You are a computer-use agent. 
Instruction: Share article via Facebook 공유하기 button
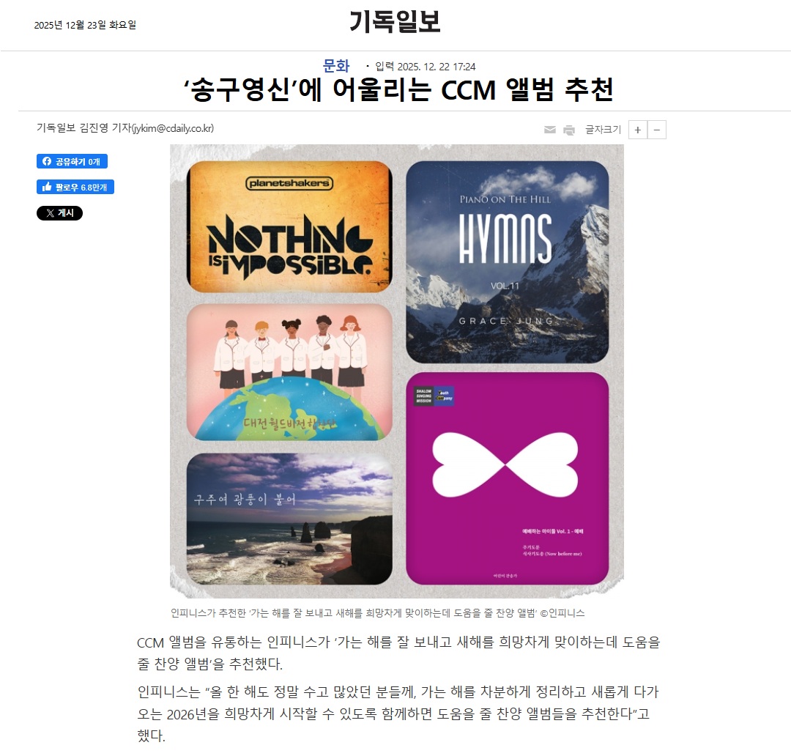coord(72,161)
